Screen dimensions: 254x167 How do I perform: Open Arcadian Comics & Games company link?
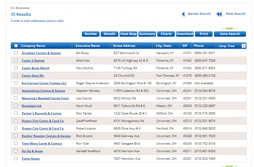point(41,53)
